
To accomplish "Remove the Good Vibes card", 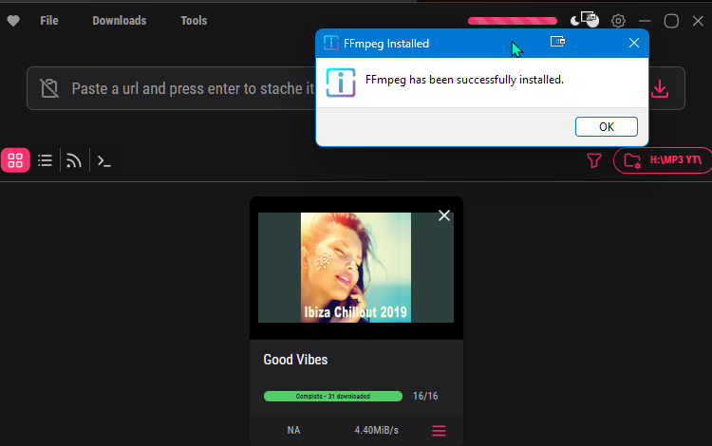I will coord(444,215).
